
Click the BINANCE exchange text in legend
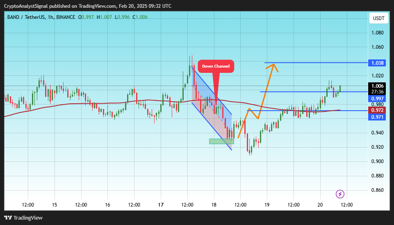[x=66, y=17]
